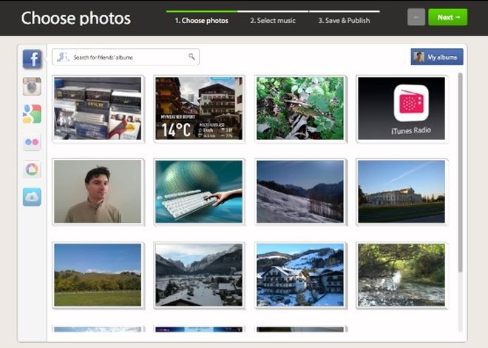Select the cloud upload source icon
The width and height of the screenshot is (488, 348).
[x=32, y=197]
